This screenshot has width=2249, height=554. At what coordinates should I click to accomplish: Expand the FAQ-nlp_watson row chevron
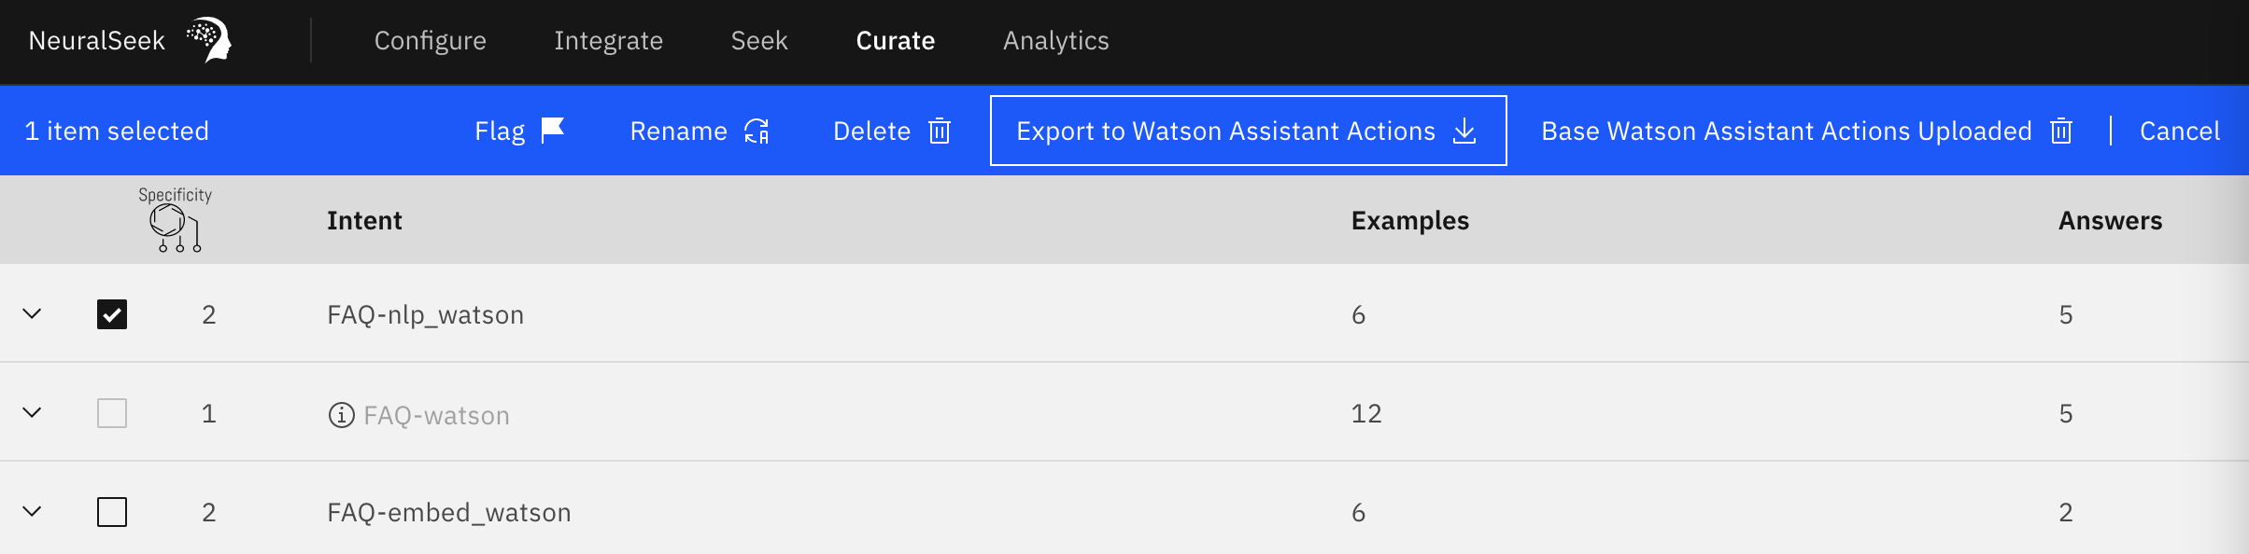coord(32,313)
